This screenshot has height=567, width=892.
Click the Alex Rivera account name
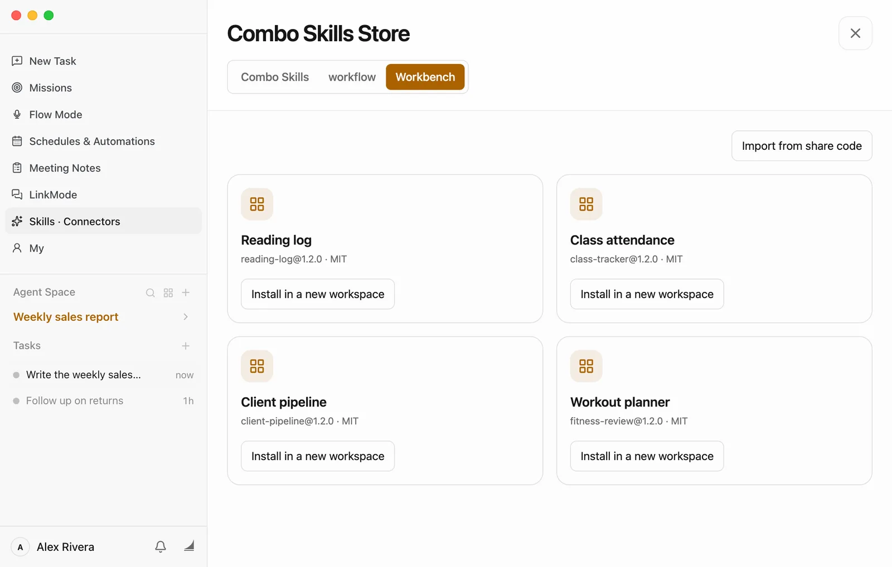click(x=65, y=547)
